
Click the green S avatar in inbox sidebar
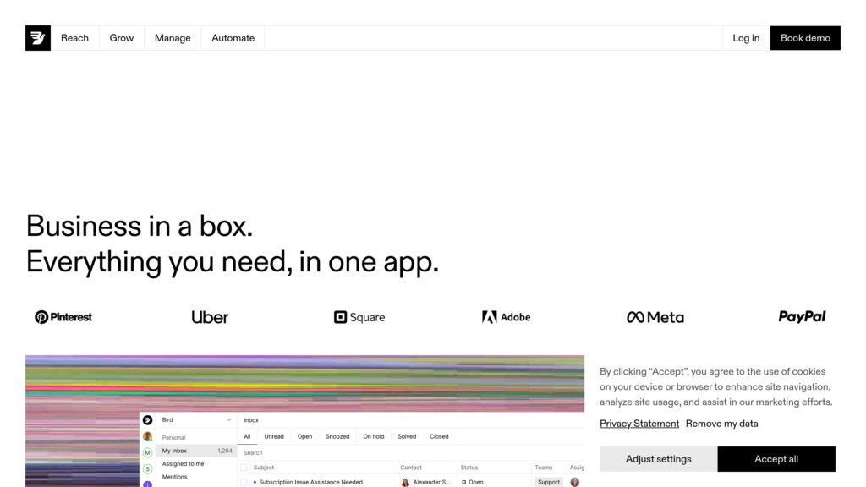tap(148, 468)
